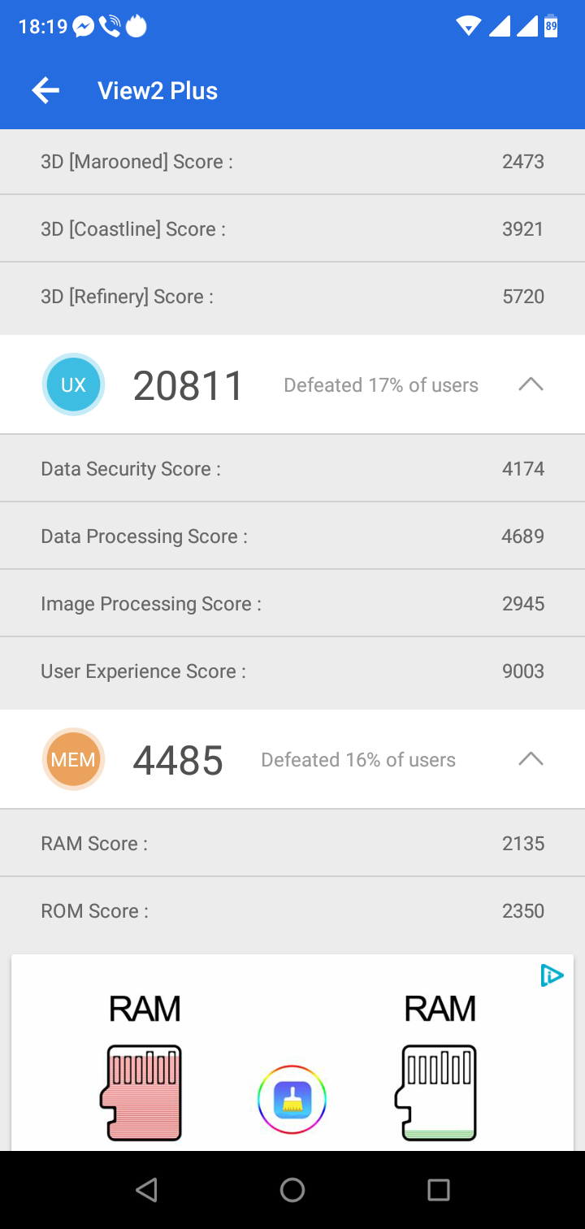Tap the red full RAM chip image
This screenshot has height=1229, width=585.
141,1092
